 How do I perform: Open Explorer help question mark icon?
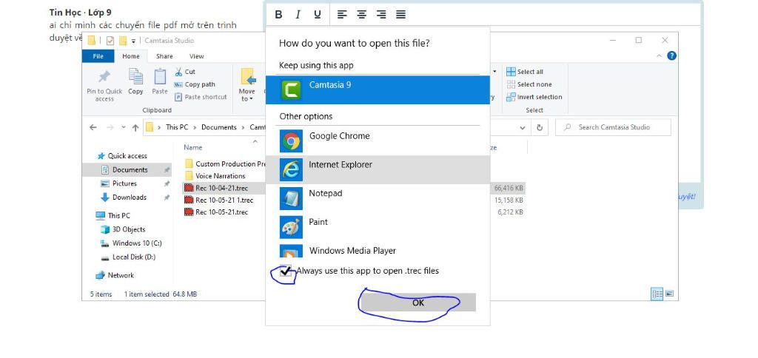(x=671, y=56)
